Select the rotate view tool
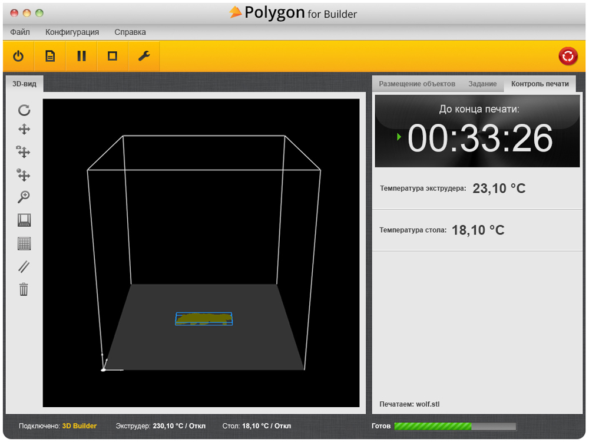Screen dimensions: 589x442 (24, 110)
